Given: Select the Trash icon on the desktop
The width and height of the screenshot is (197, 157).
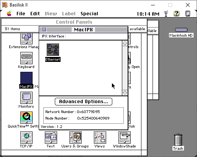Looking at the screenshot, I should click(178, 140).
